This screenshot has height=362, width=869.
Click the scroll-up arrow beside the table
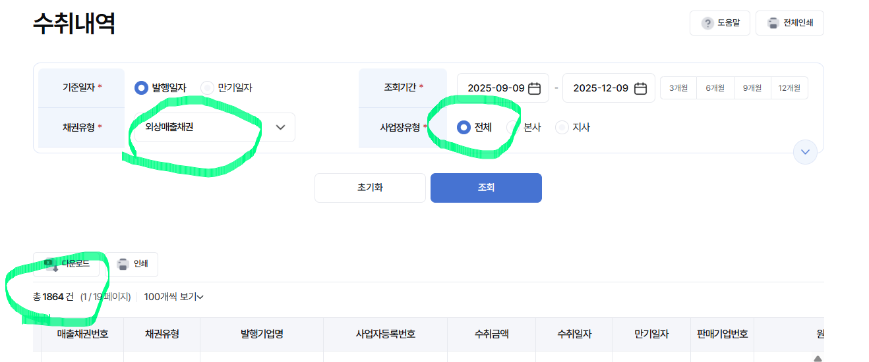[818, 358]
